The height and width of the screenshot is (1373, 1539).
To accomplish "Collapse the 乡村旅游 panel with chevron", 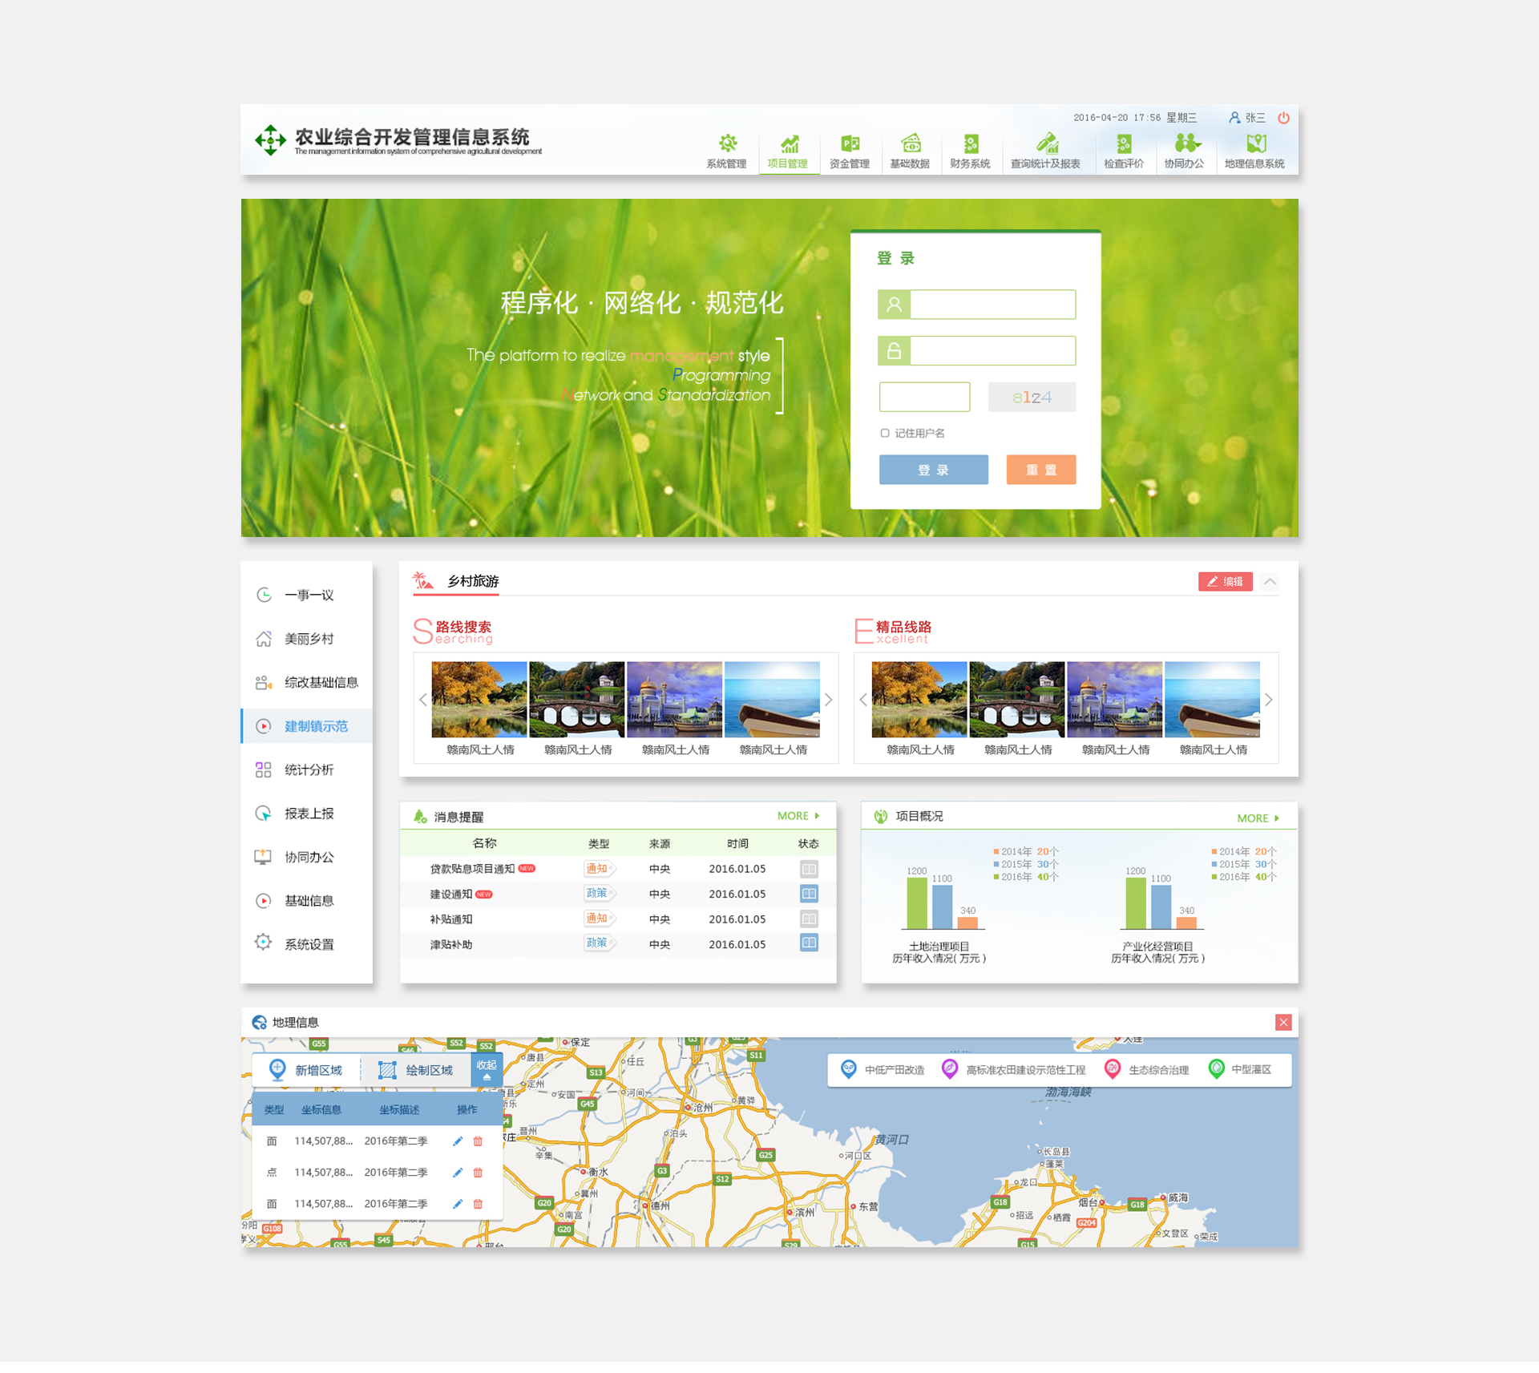I will 1270,582.
